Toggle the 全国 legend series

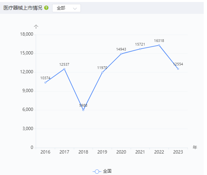tap(102, 171)
